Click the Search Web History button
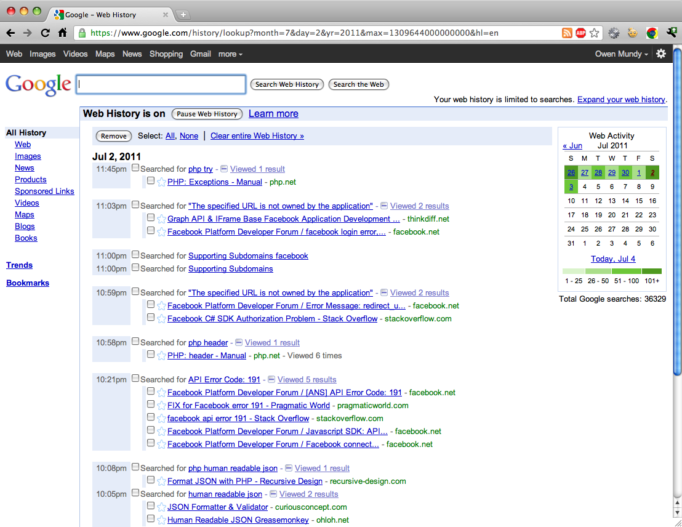 pyautogui.click(x=287, y=84)
